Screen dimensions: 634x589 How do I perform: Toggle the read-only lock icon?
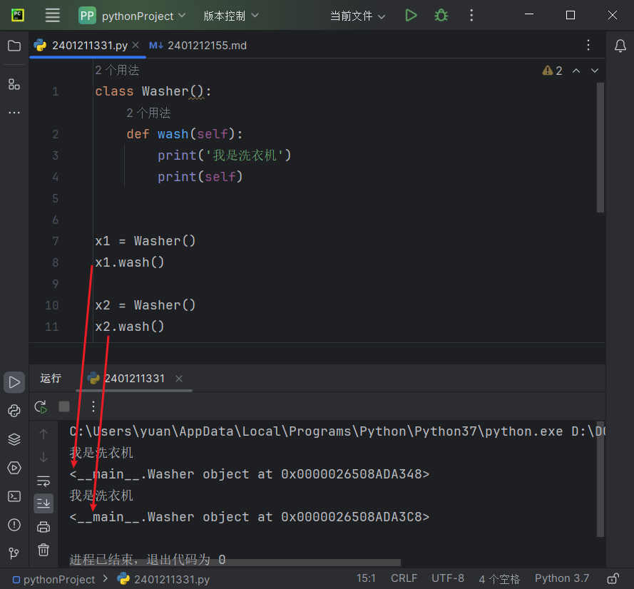(x=613, y=578)
